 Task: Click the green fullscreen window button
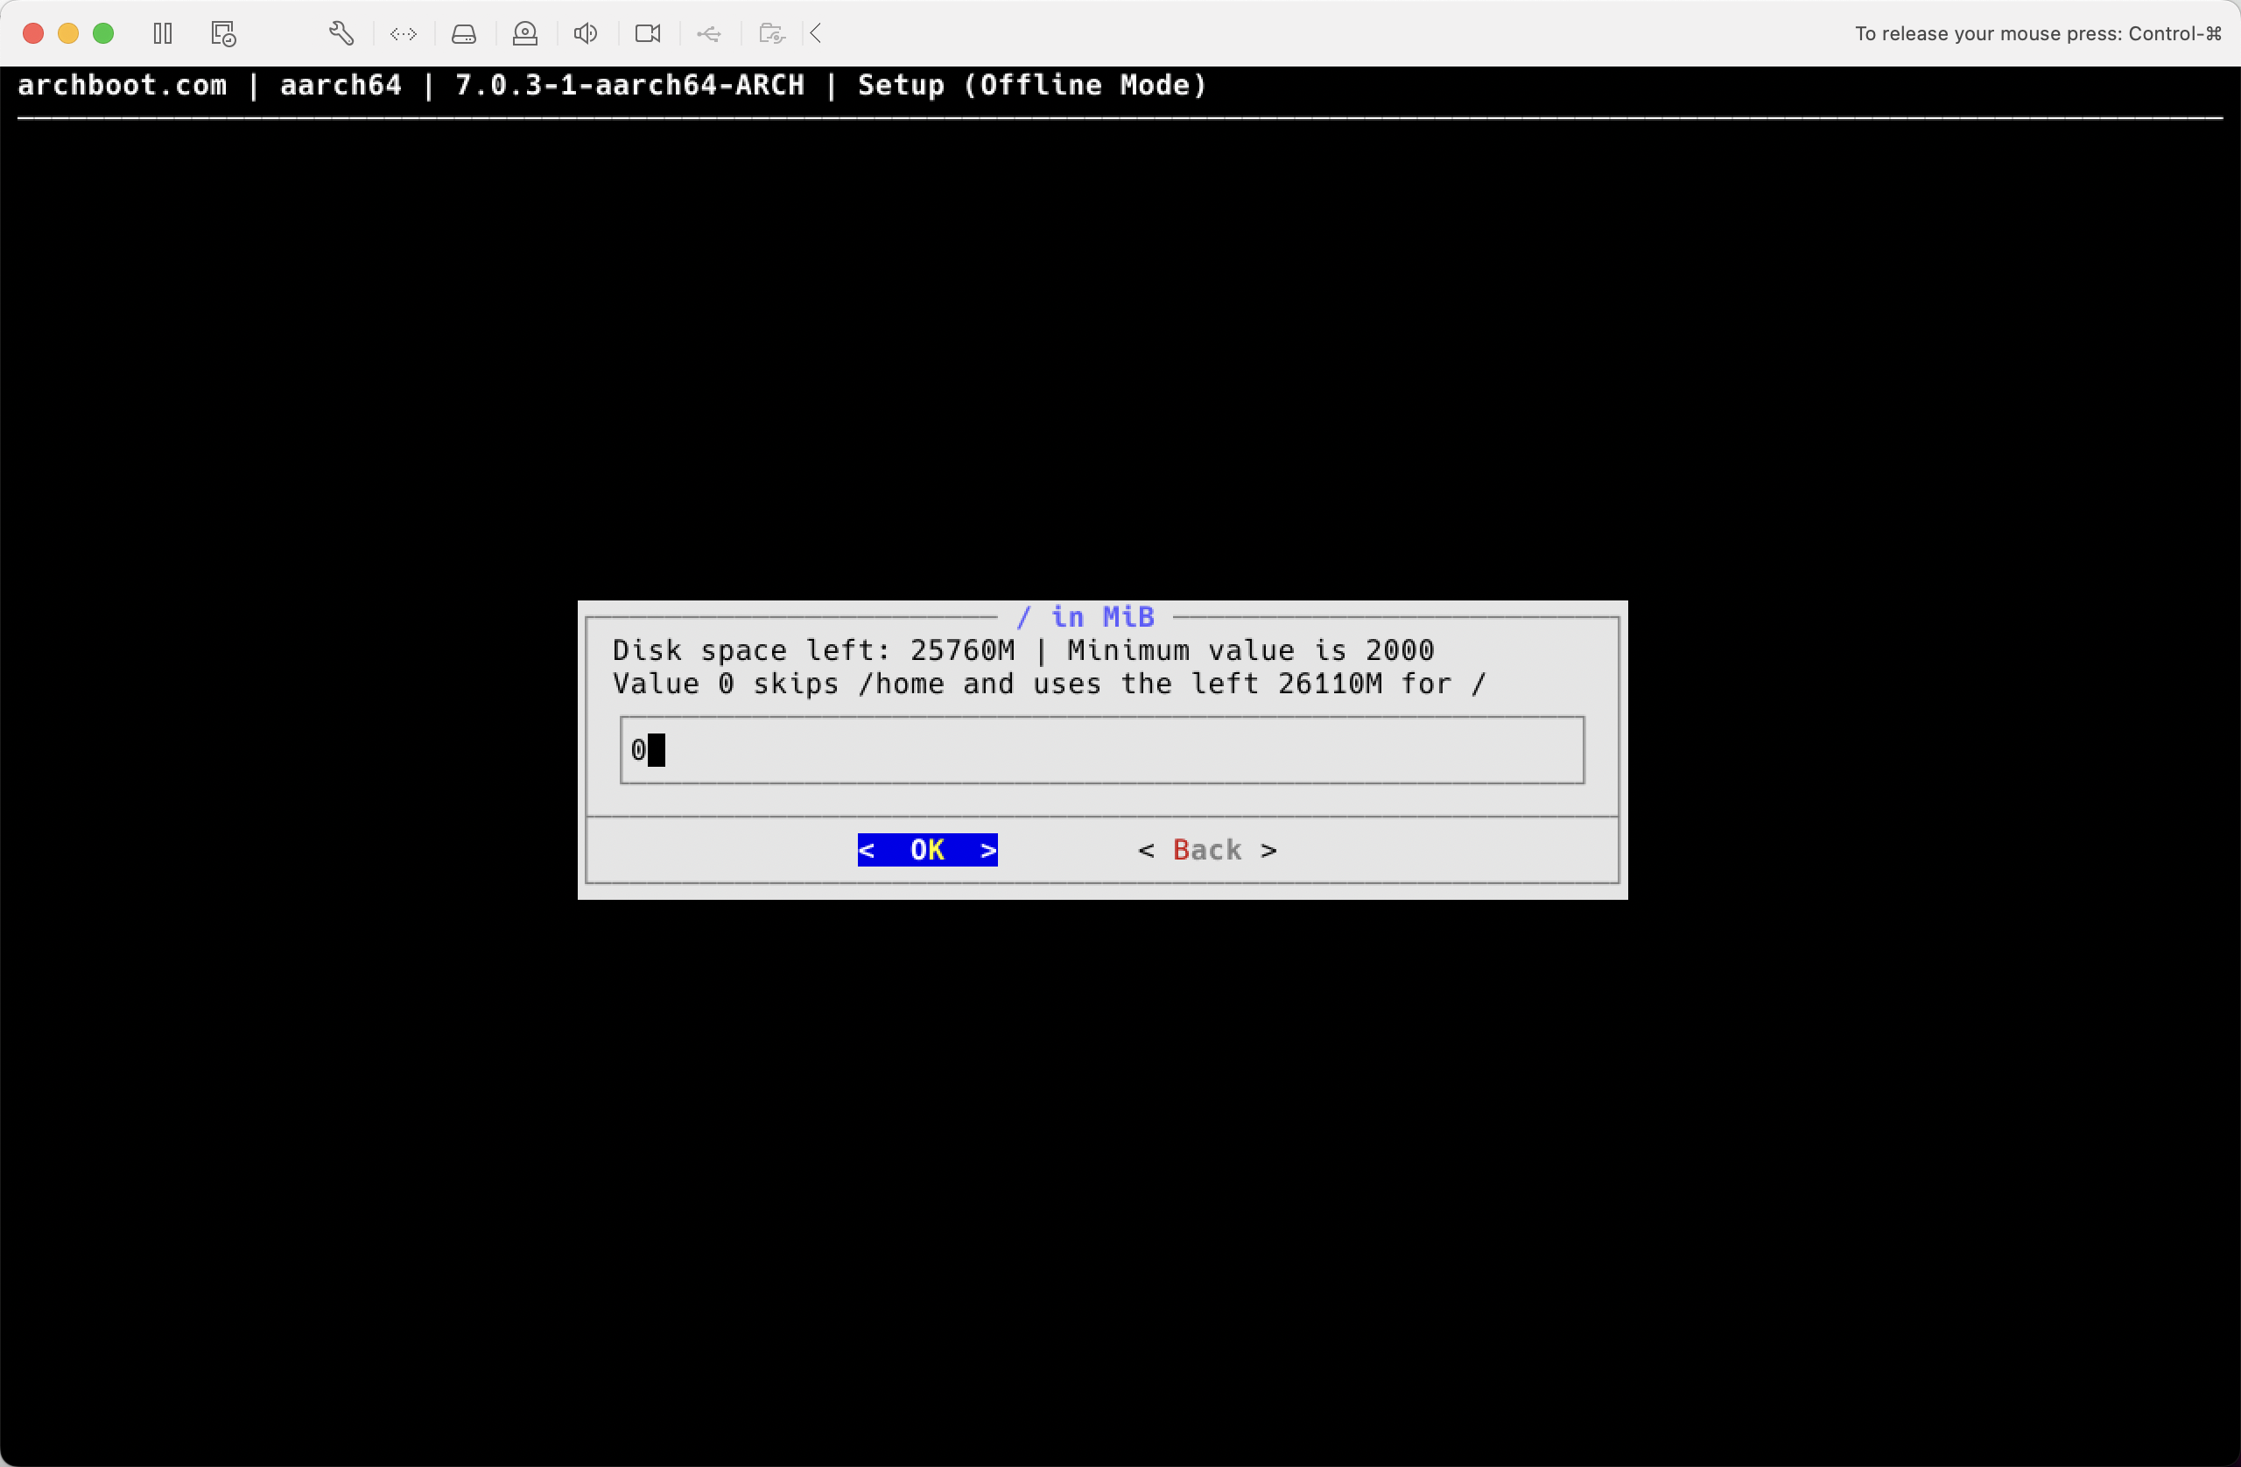[103, 34]
